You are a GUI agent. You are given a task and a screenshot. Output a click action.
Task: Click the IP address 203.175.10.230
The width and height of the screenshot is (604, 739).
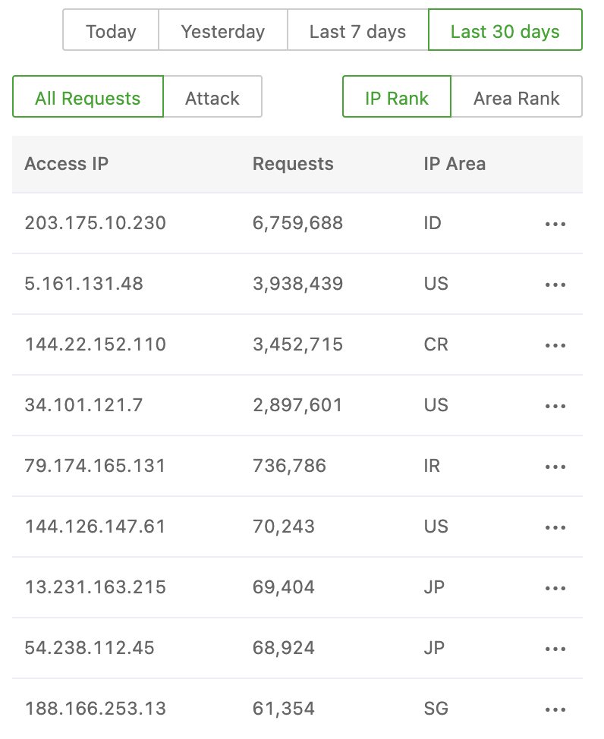pyautogui.click(x=96, y=223)
